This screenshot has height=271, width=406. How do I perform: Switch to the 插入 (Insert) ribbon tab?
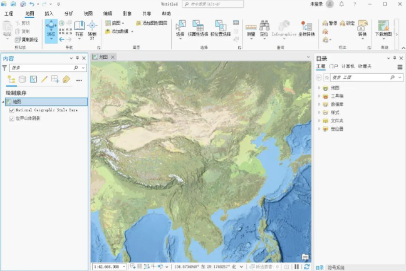[x=49, y=13]
